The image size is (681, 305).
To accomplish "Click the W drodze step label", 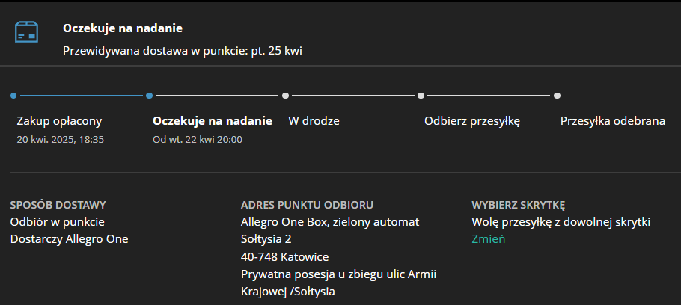I will click(309, 120).
